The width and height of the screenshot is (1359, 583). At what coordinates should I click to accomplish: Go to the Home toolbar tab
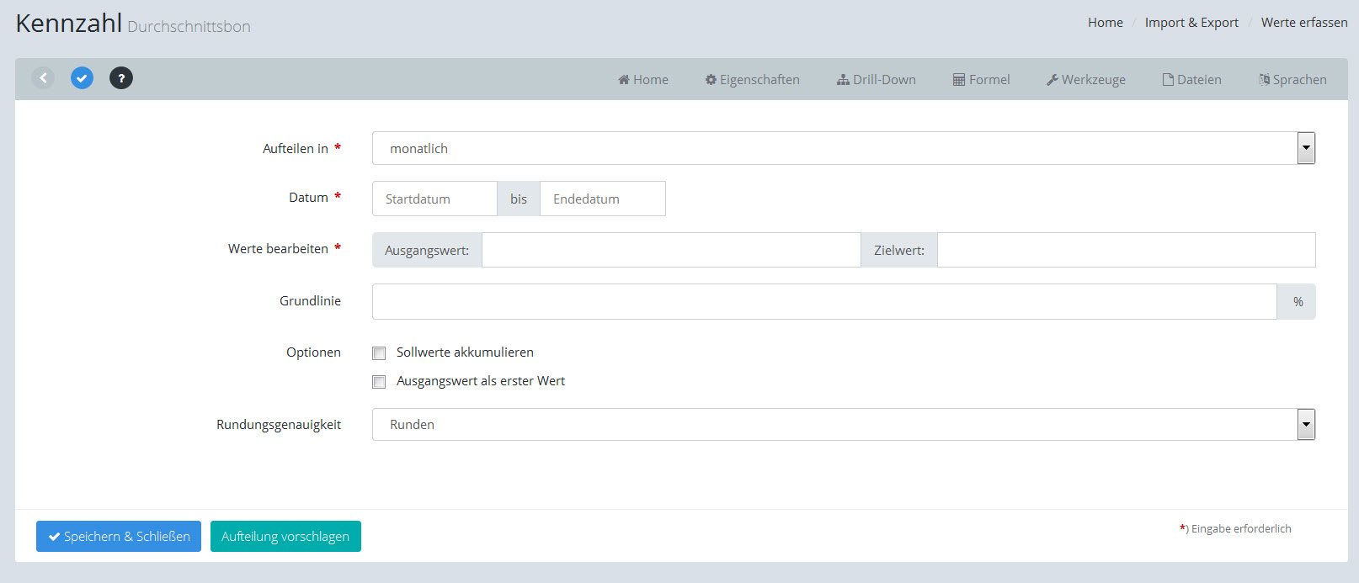pyautogui.click(x=643, y=80)
